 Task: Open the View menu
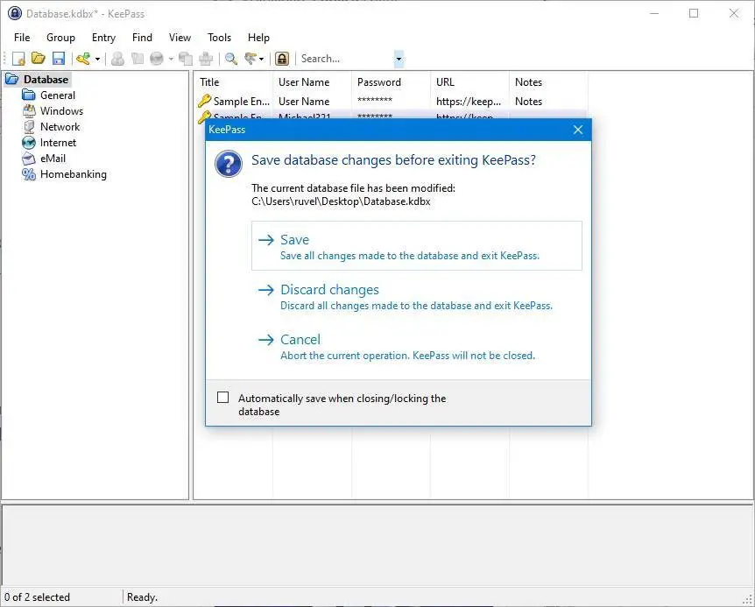[180, 38]
